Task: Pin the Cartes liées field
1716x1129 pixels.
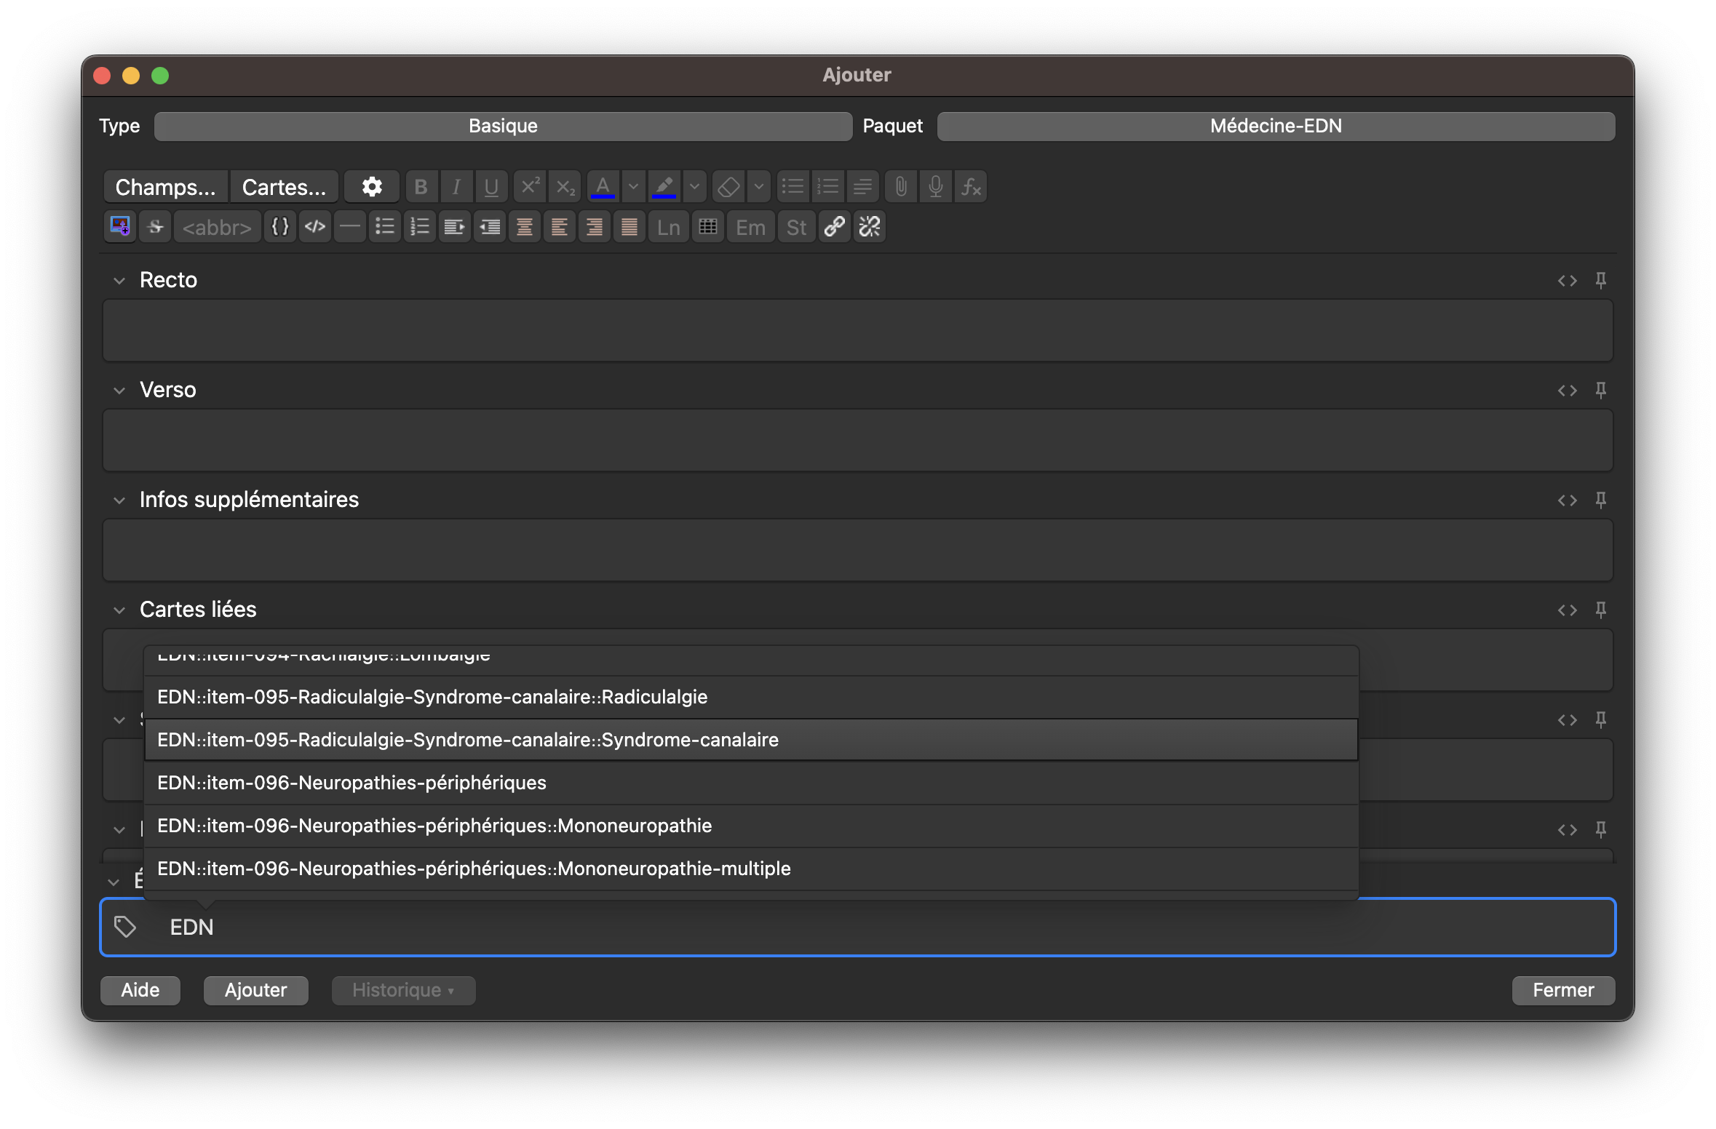Action: pos(1600,610)
